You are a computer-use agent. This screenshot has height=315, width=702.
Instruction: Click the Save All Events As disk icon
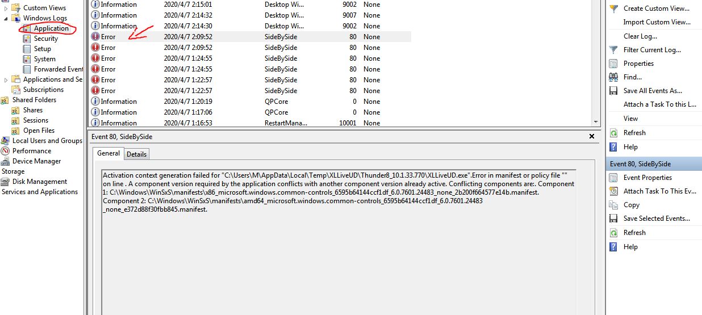pyautogui.click(x=613, y=91)
